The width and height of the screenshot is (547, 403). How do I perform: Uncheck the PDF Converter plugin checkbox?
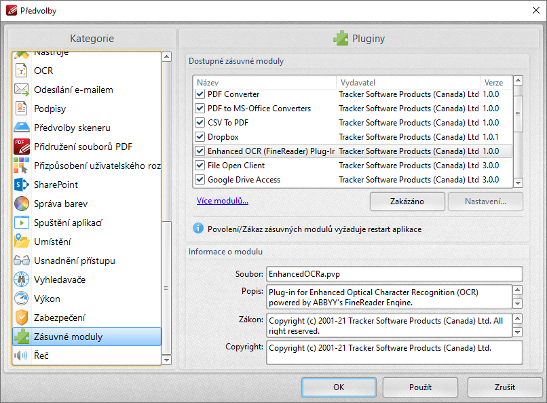pyautogui.click(x=200, y=94)
